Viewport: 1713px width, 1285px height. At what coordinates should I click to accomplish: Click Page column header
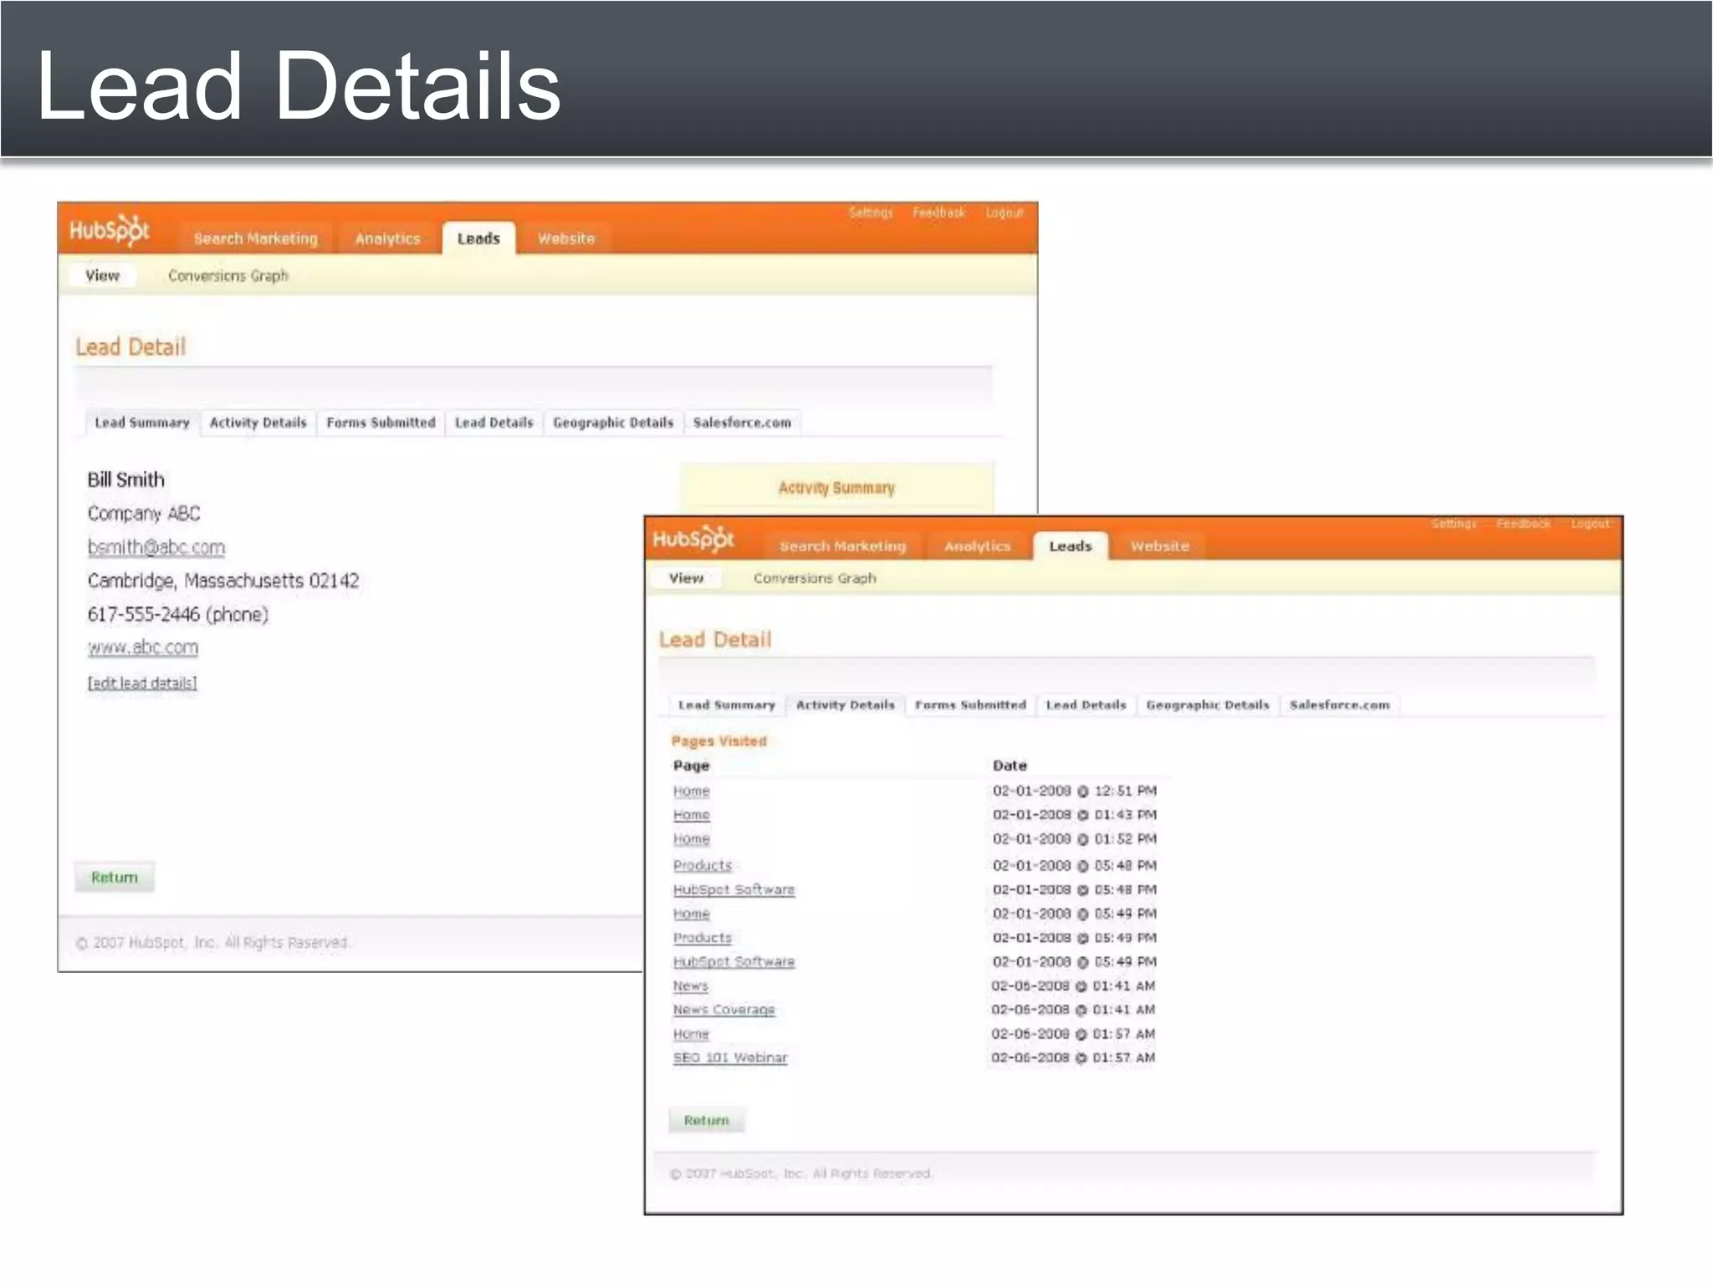[x=691, y=765]
